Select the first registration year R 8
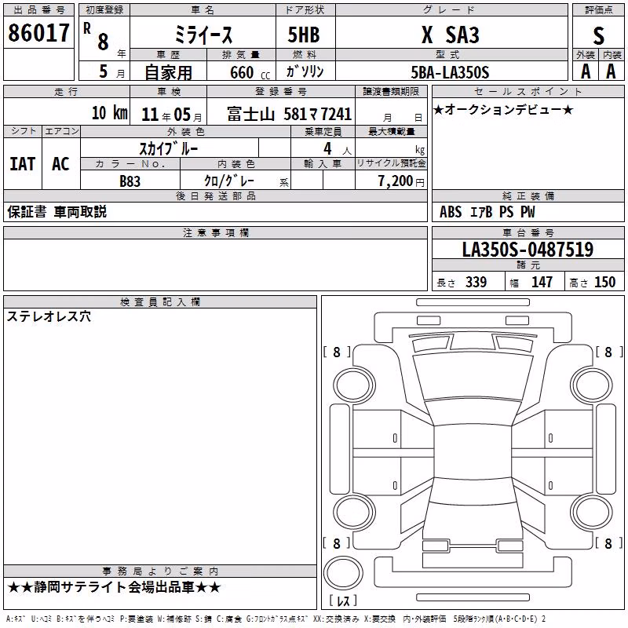628x628 pixels. tap(97, 37)
